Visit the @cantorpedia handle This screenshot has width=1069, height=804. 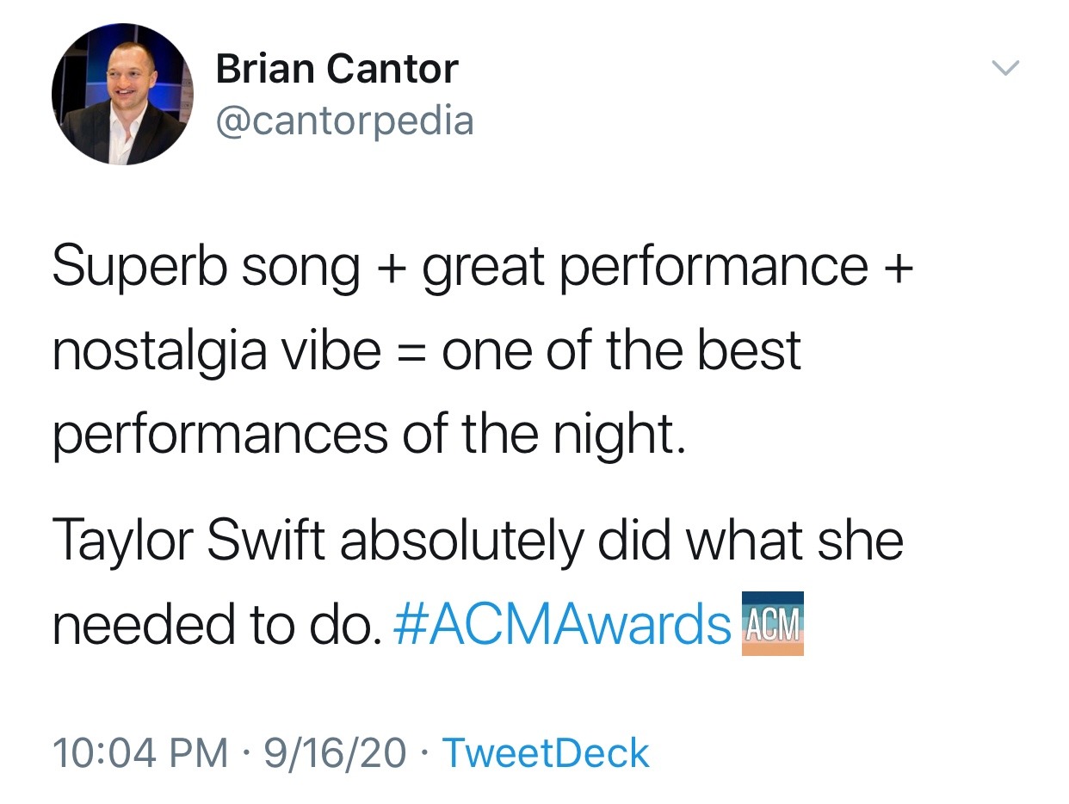pyautogui.click(x=344, y=121)
